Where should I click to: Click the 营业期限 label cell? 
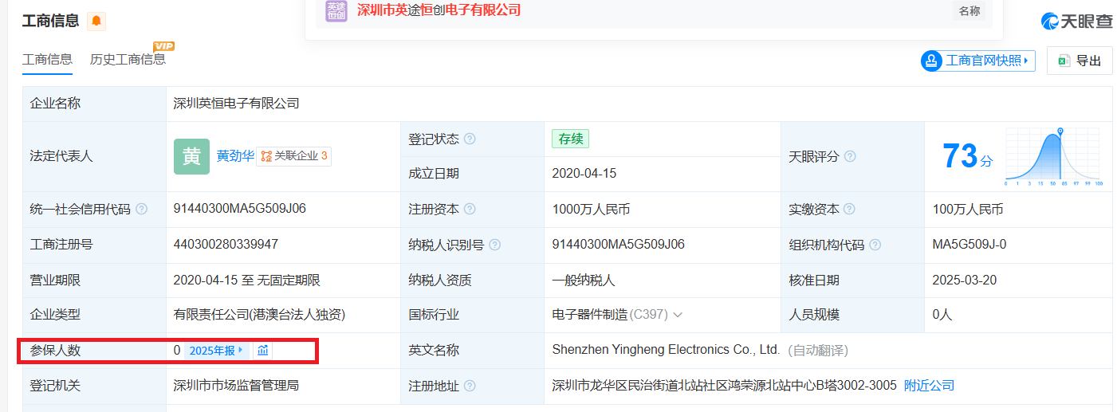tap(94, 280)
